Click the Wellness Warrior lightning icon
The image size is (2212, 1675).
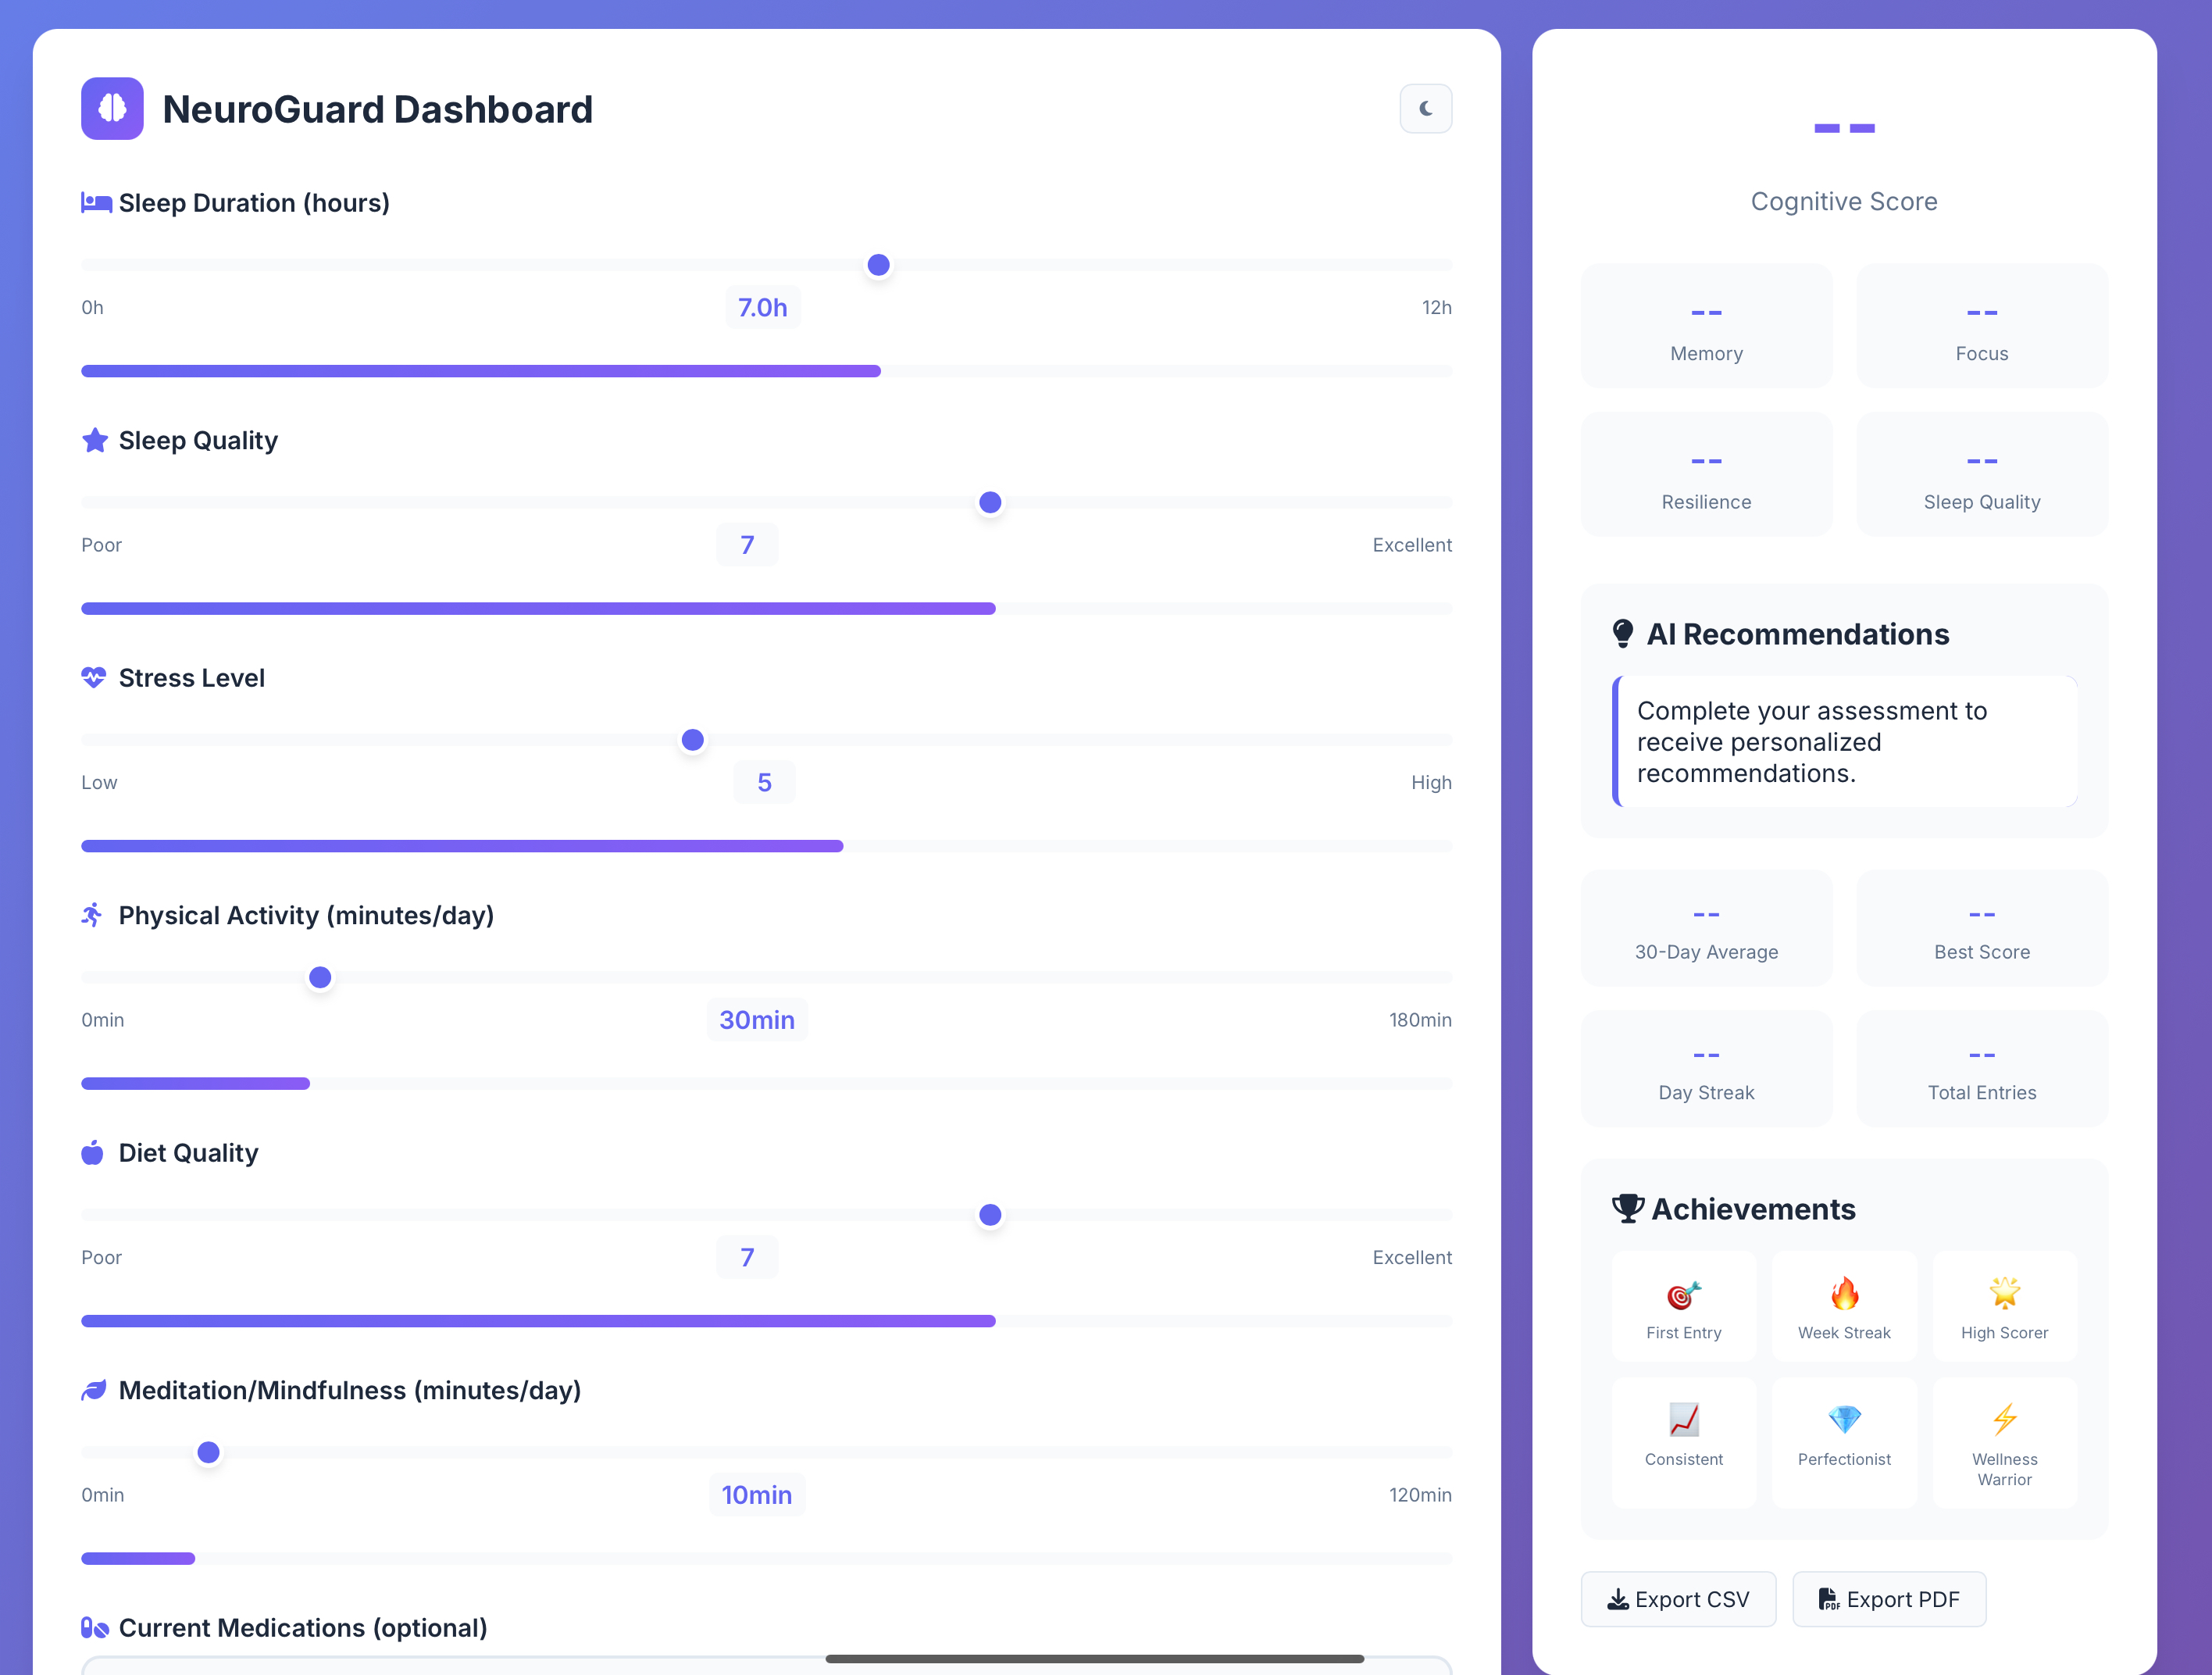(x=2004, y=1420)
